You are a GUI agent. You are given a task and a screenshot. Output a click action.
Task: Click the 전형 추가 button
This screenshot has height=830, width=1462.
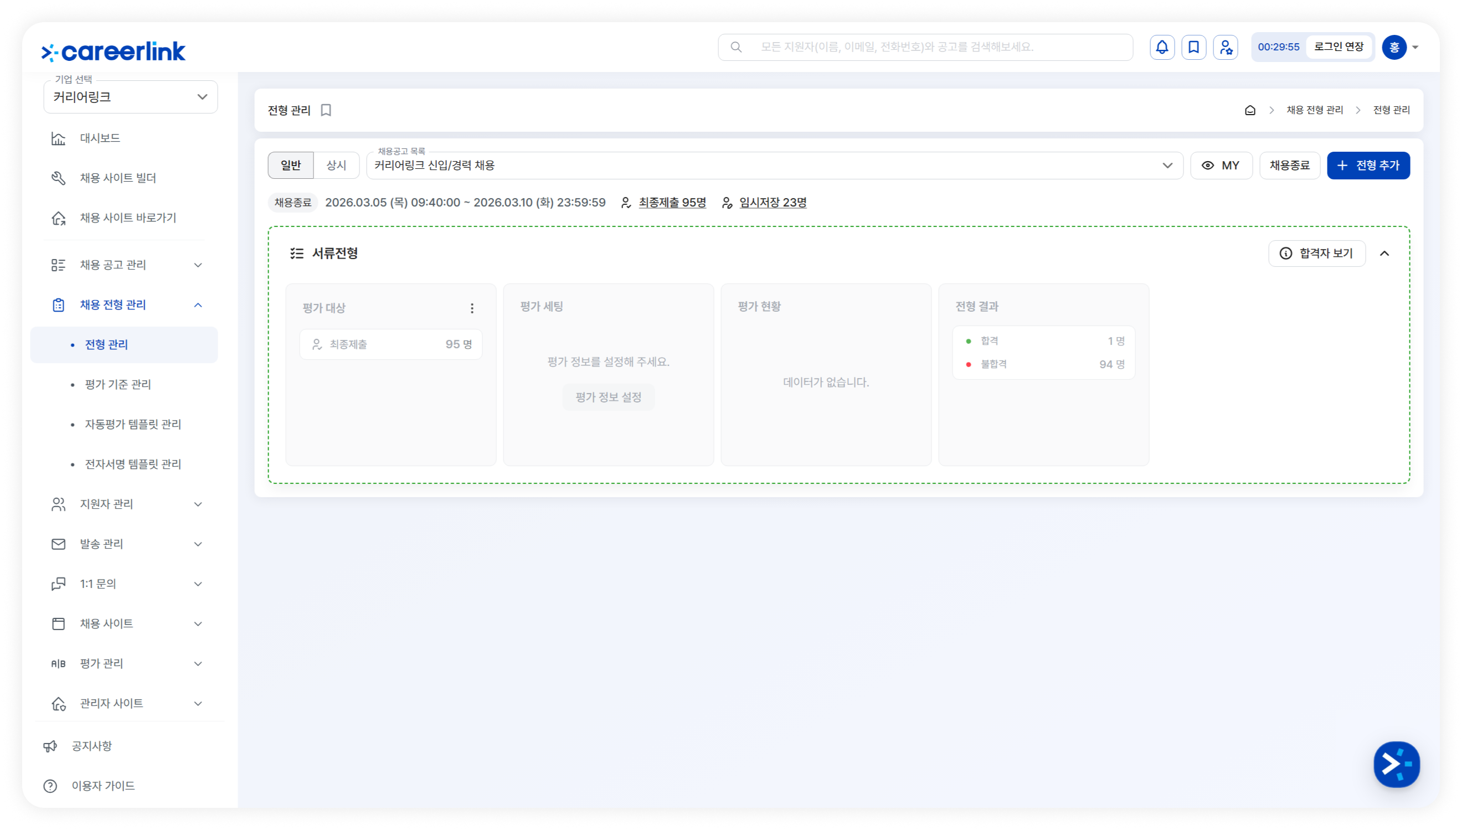1368,166
